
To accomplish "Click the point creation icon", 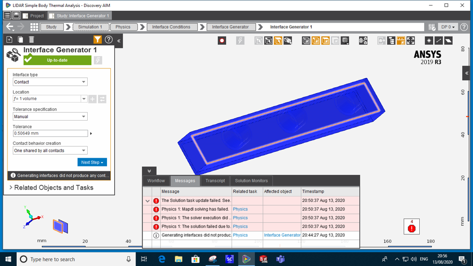I will click(x=429, y=40).
